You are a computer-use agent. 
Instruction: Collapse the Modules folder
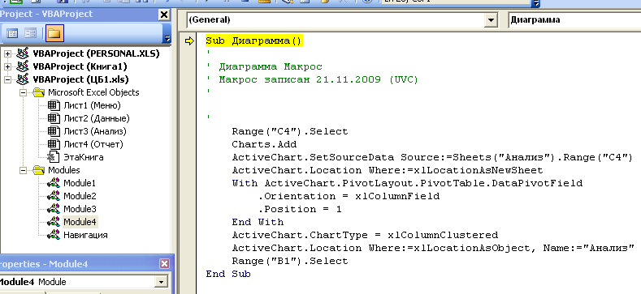[x=24, y=170]
